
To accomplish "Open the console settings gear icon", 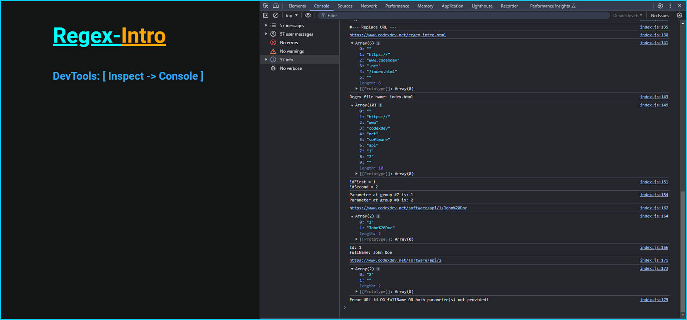I will tap(679, 15).
